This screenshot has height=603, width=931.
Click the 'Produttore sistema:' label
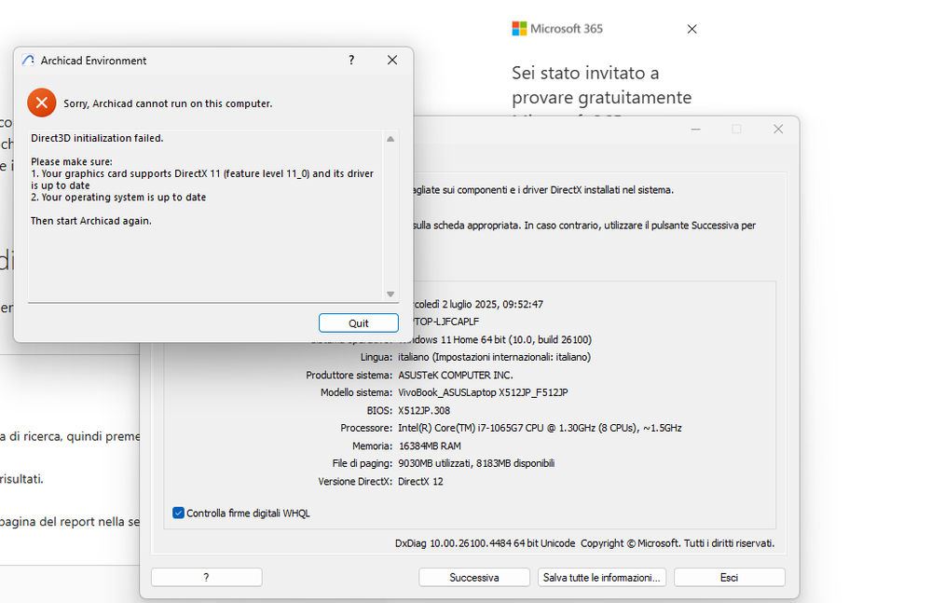[x=349, y=375]
